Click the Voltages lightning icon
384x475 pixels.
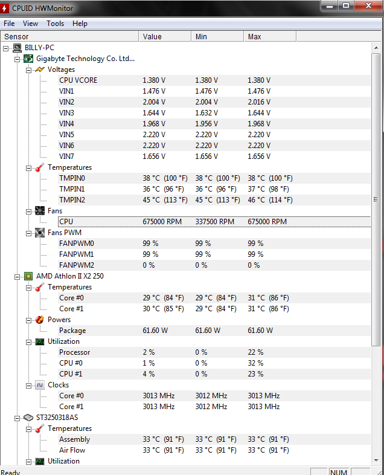click(40, 69)
